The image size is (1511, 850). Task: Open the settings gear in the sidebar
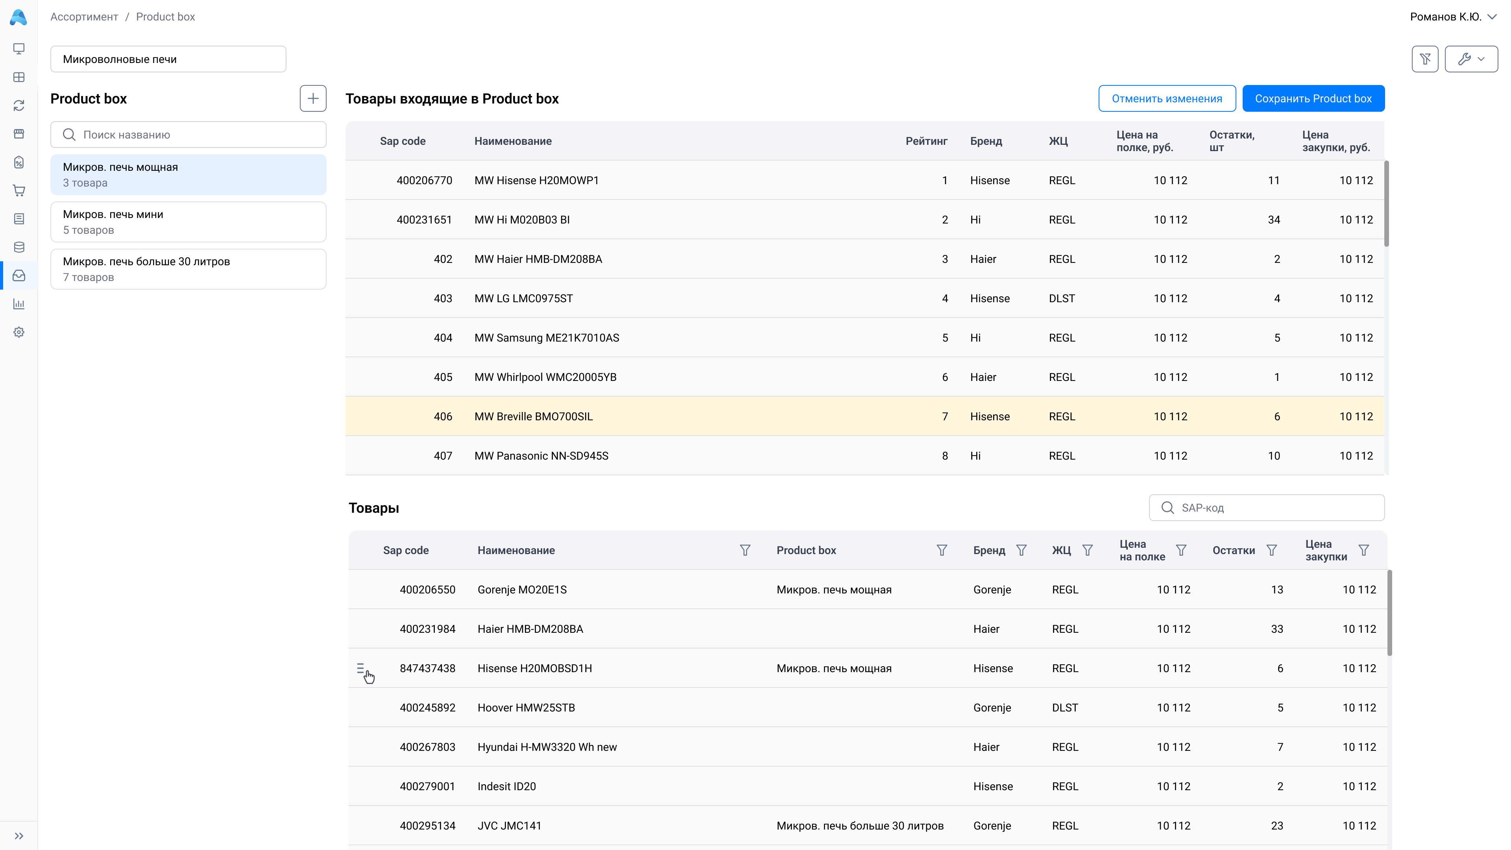pyautogui.click(x=19, y=332)
